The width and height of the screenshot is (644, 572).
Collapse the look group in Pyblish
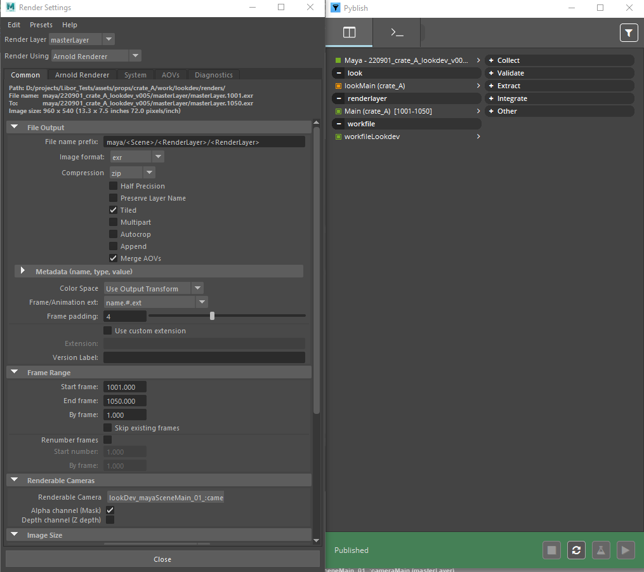[339, 73]
